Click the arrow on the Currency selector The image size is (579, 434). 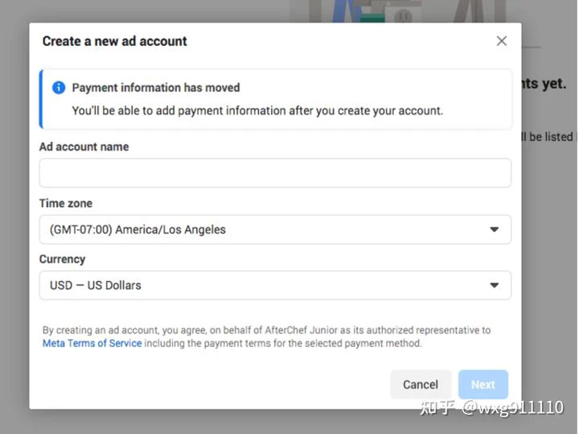pos(494,285)
